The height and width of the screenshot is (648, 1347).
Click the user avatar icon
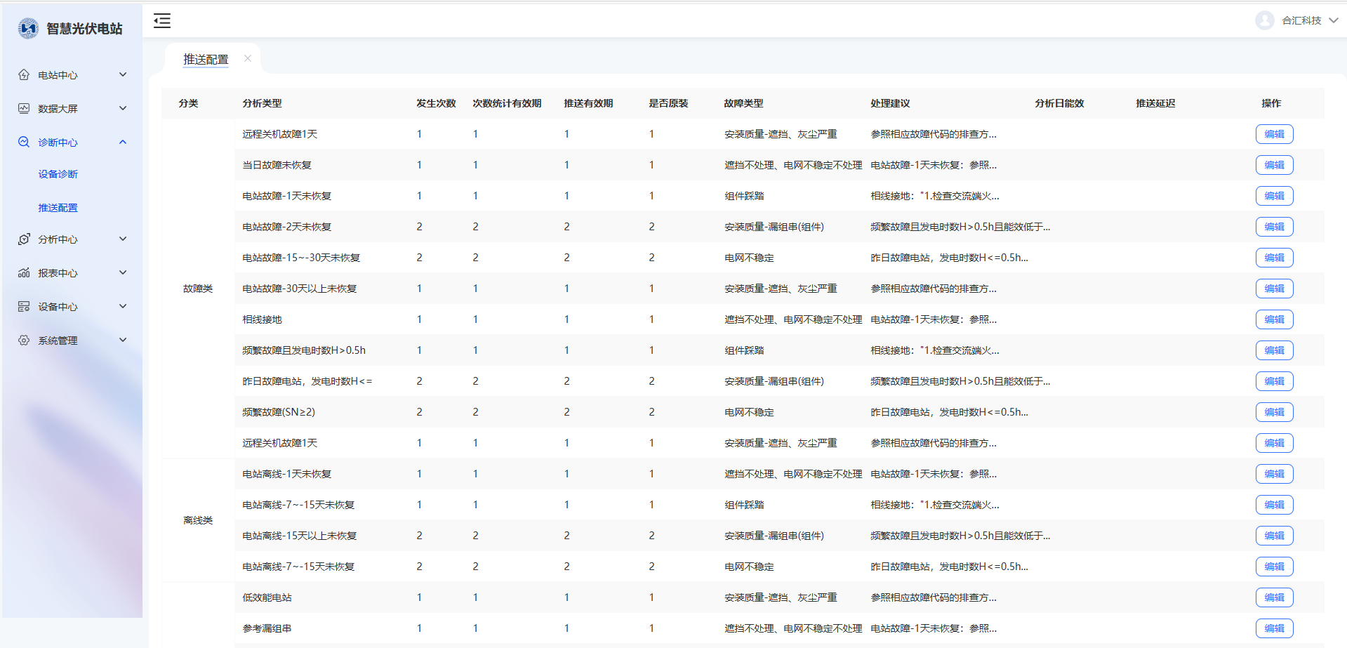click(x=1264, y=20)
